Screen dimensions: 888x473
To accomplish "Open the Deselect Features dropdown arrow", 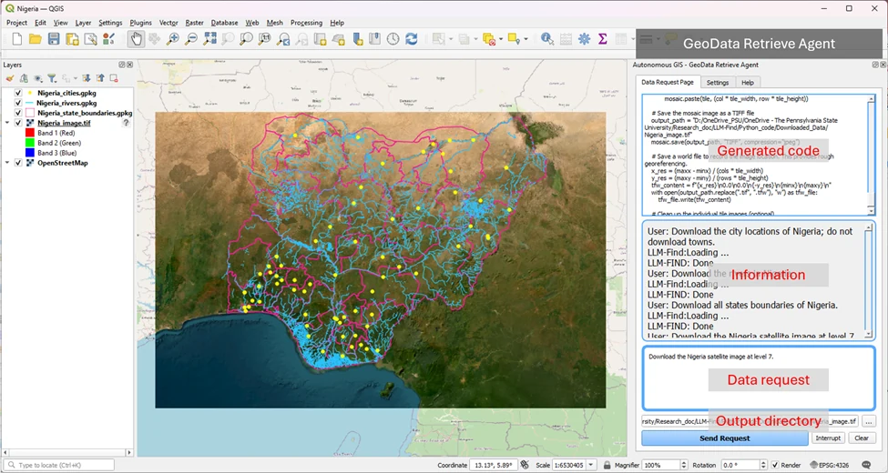I will [x=502, y=38].
